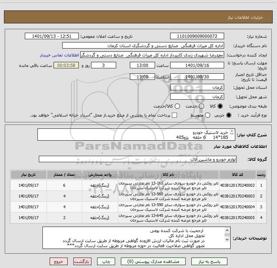Select متوسط purchase process type
This screenshot has width=277, height=268.
pos(208,115)
